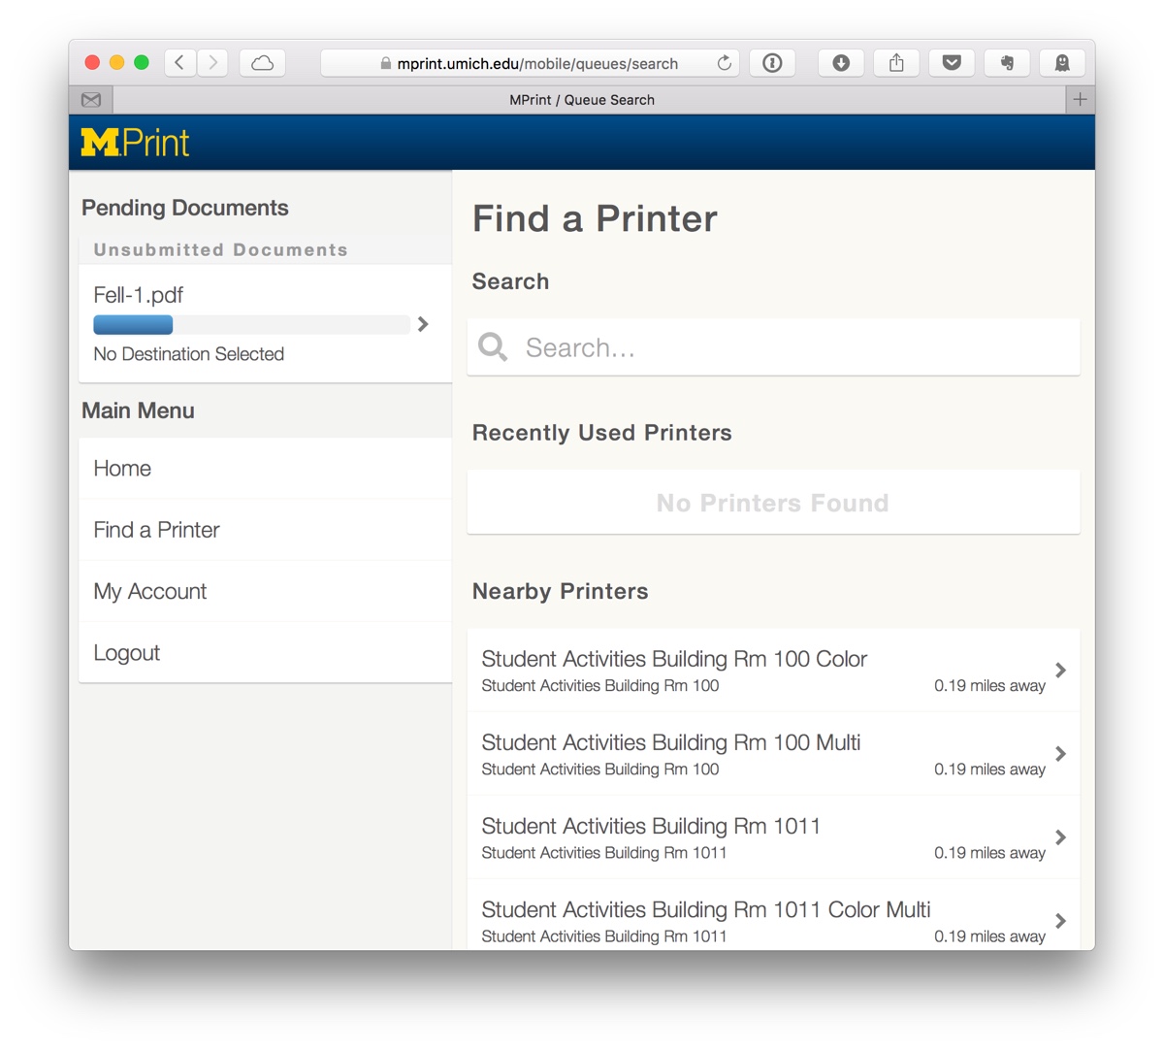Click Logout in Main Menu
The height and width of the screenshot is (1049, 1164).
(x=266, y=652)
